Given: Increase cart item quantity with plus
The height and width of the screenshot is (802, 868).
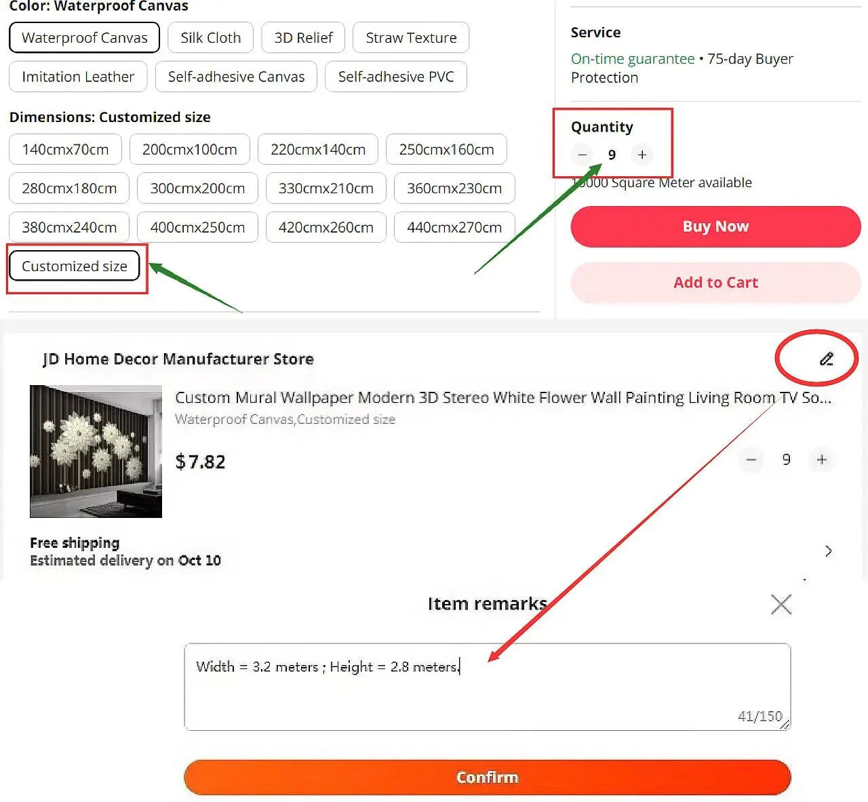Looking at the screenshot, I should [821, 460].
